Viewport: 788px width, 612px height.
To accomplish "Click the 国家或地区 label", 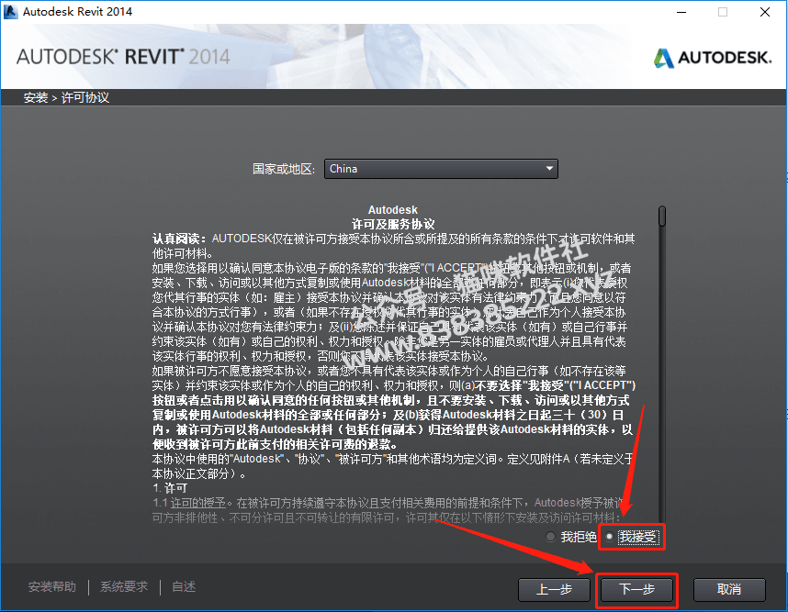I will click(x=284, y=169).
